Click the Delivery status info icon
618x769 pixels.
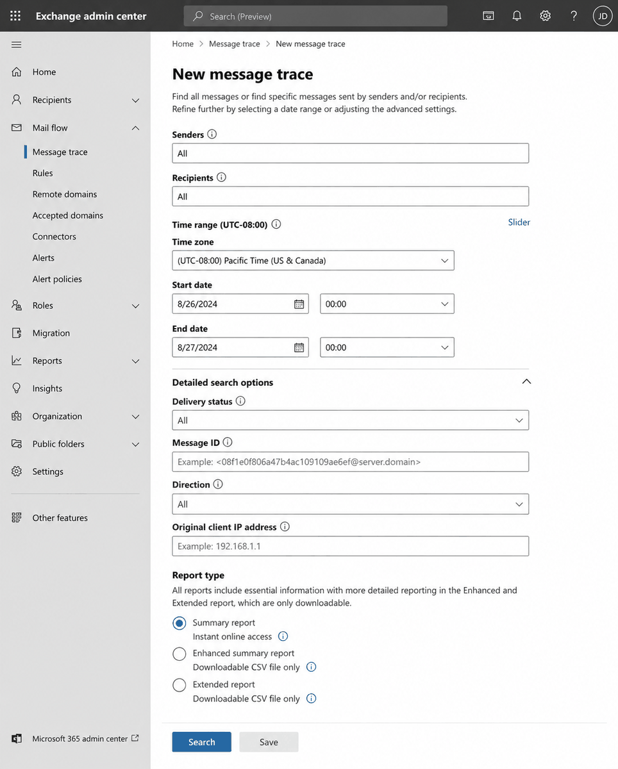coord(240,401)
